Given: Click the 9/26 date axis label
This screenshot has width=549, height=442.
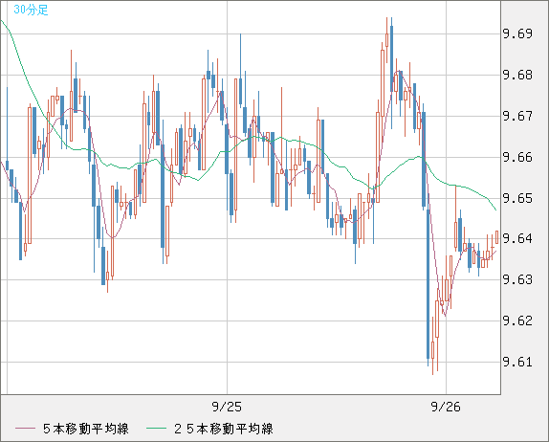Looking at the screenshot, I should 446,407.
